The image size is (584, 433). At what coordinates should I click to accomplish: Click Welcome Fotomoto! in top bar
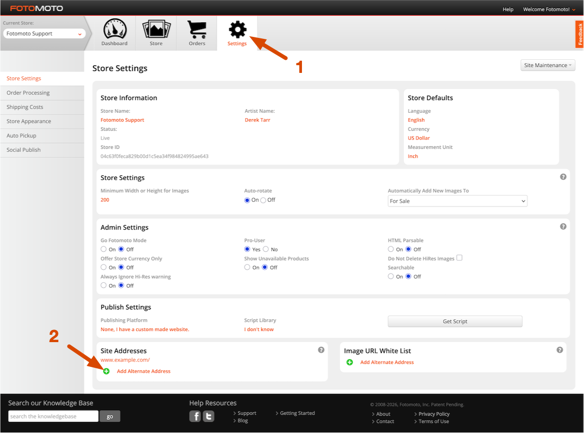click(549, 9)
